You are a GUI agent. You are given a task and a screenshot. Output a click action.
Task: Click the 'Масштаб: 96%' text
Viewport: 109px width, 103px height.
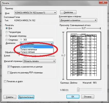(x=90, y=83)
